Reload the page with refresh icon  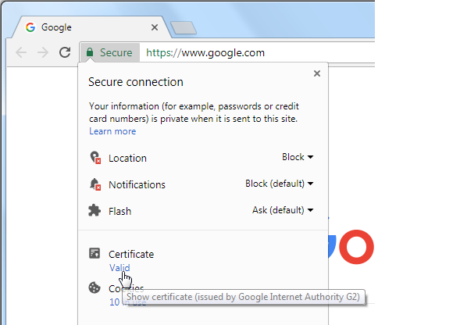pos(65,52)
